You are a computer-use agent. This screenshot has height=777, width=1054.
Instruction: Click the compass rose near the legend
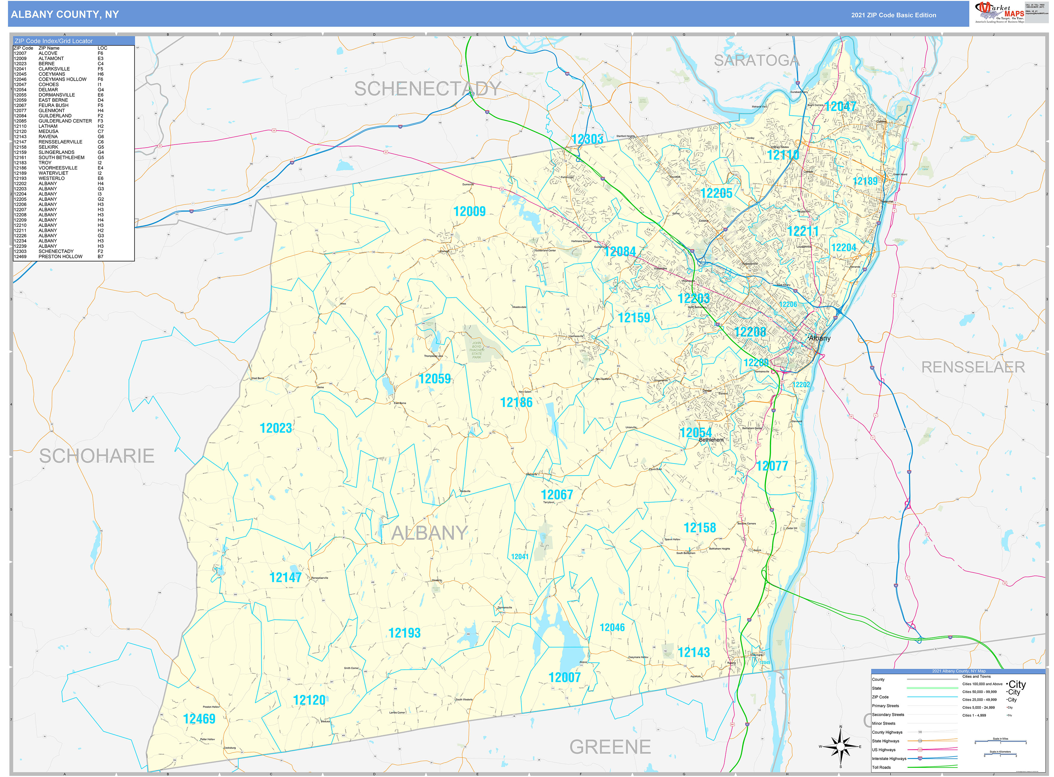(x=840, y=746)
